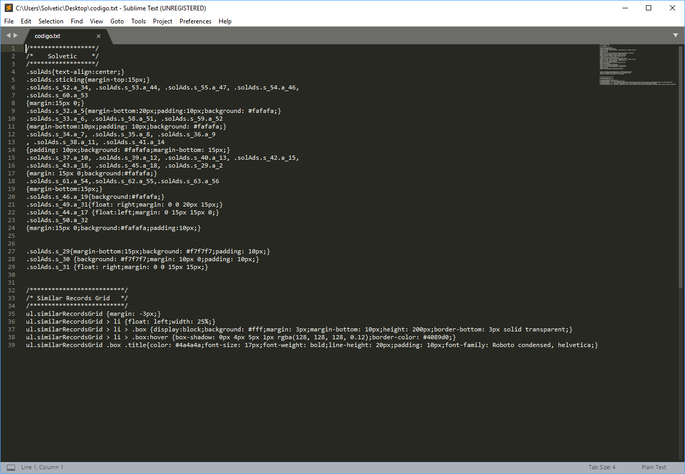Screen dimensions: 685x474
Task: Click line number 20 in the gutter
Action: click(x=12, y=197)
